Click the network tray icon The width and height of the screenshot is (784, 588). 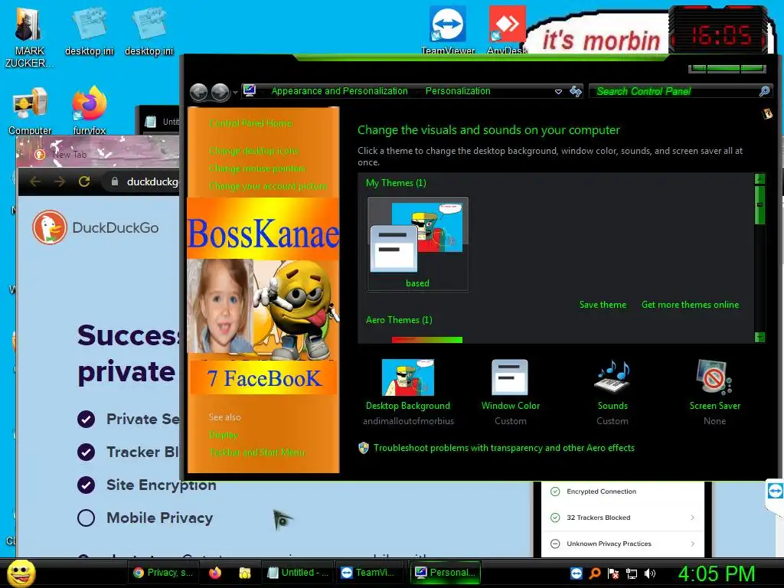click(632, 573)
